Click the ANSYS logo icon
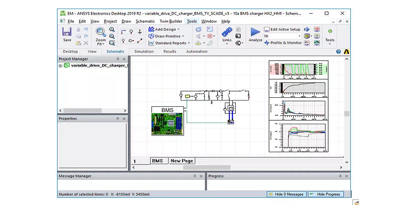410x205 pixels. click(x=346, y=52)
